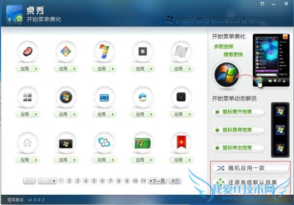Pick the blue rectangular Windows logo icon
This screenshot has height=205, width=294.
(x=104, y=97)
